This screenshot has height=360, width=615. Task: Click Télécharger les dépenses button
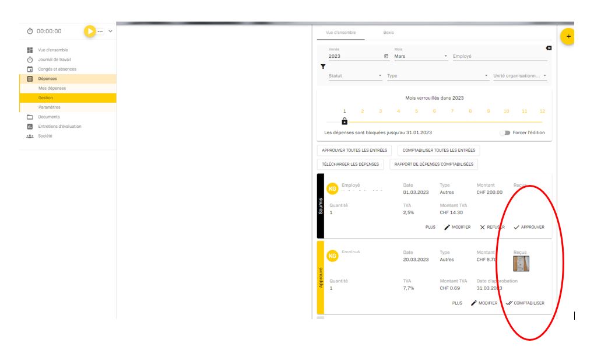click(350, 165)
